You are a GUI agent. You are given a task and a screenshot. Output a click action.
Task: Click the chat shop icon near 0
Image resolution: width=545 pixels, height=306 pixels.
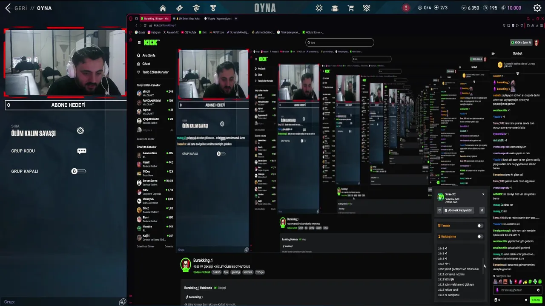click(x=496, y=300)
